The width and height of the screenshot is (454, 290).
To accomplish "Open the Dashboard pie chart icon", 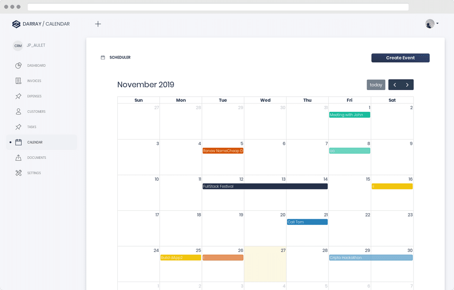I will (x=18, y=66).
